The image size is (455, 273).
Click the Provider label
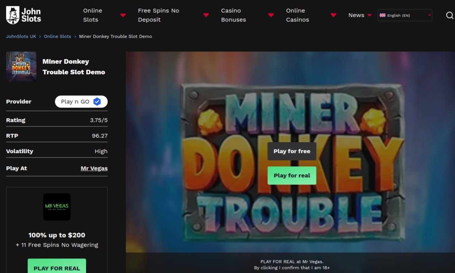tap(19, 102)
